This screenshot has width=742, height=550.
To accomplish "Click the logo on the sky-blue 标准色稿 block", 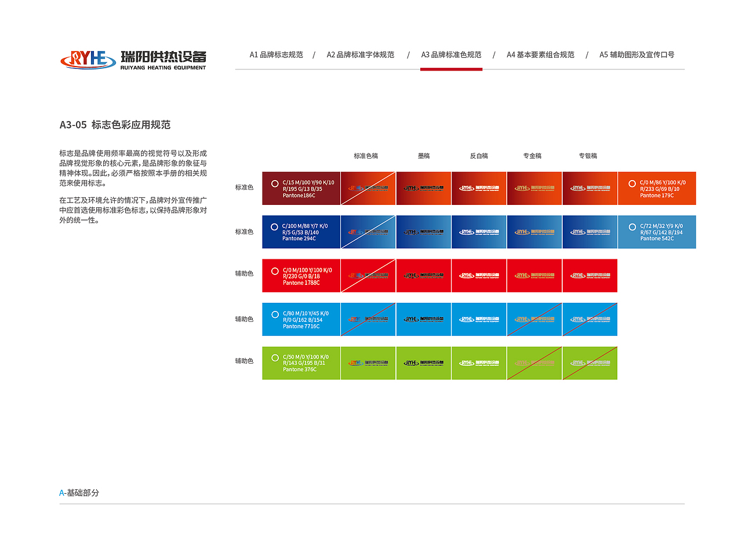I will (368, 319).
